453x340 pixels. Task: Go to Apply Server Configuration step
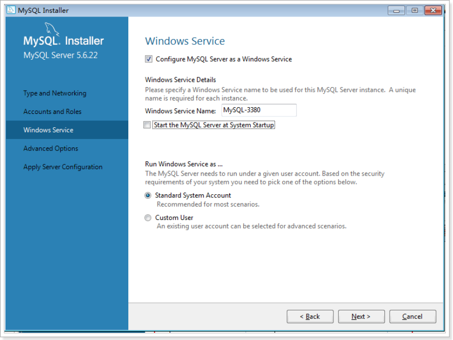pyautogui.click(x=63, y=167)
